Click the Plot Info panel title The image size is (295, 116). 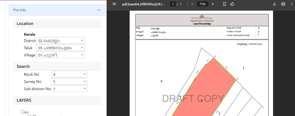[x=20, y=10]
